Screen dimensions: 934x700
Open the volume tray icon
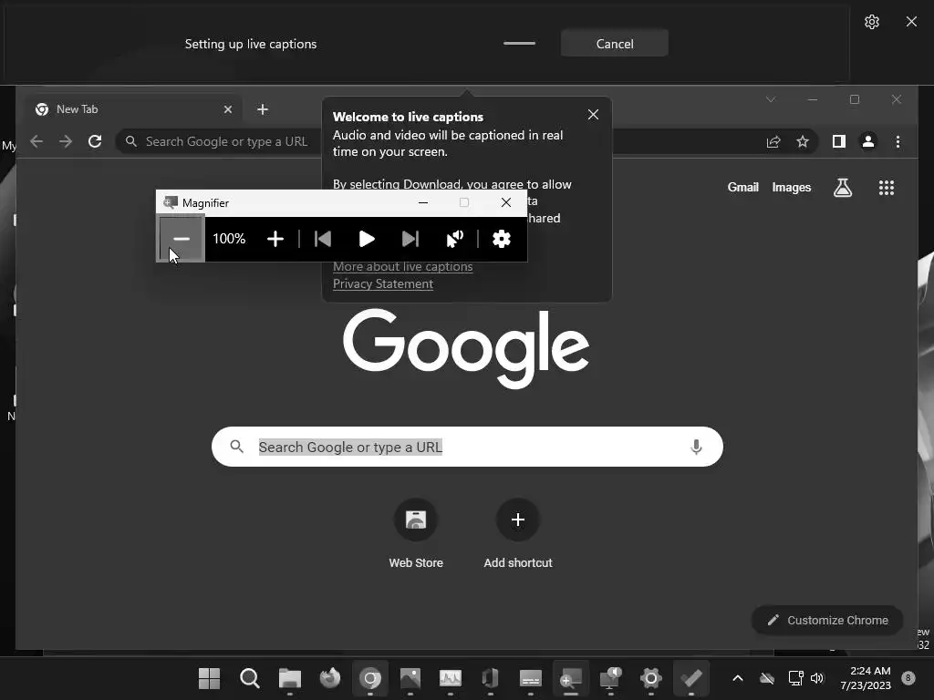pyautogui.click(x=816, y=678)
